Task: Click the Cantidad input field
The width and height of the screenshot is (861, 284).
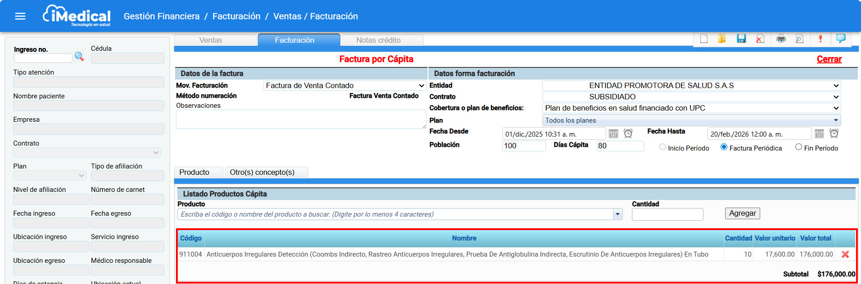Action: 667,214
